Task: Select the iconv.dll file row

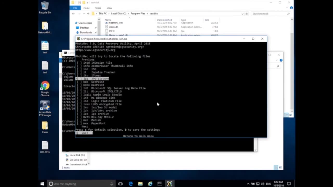Action: (161, 27)
